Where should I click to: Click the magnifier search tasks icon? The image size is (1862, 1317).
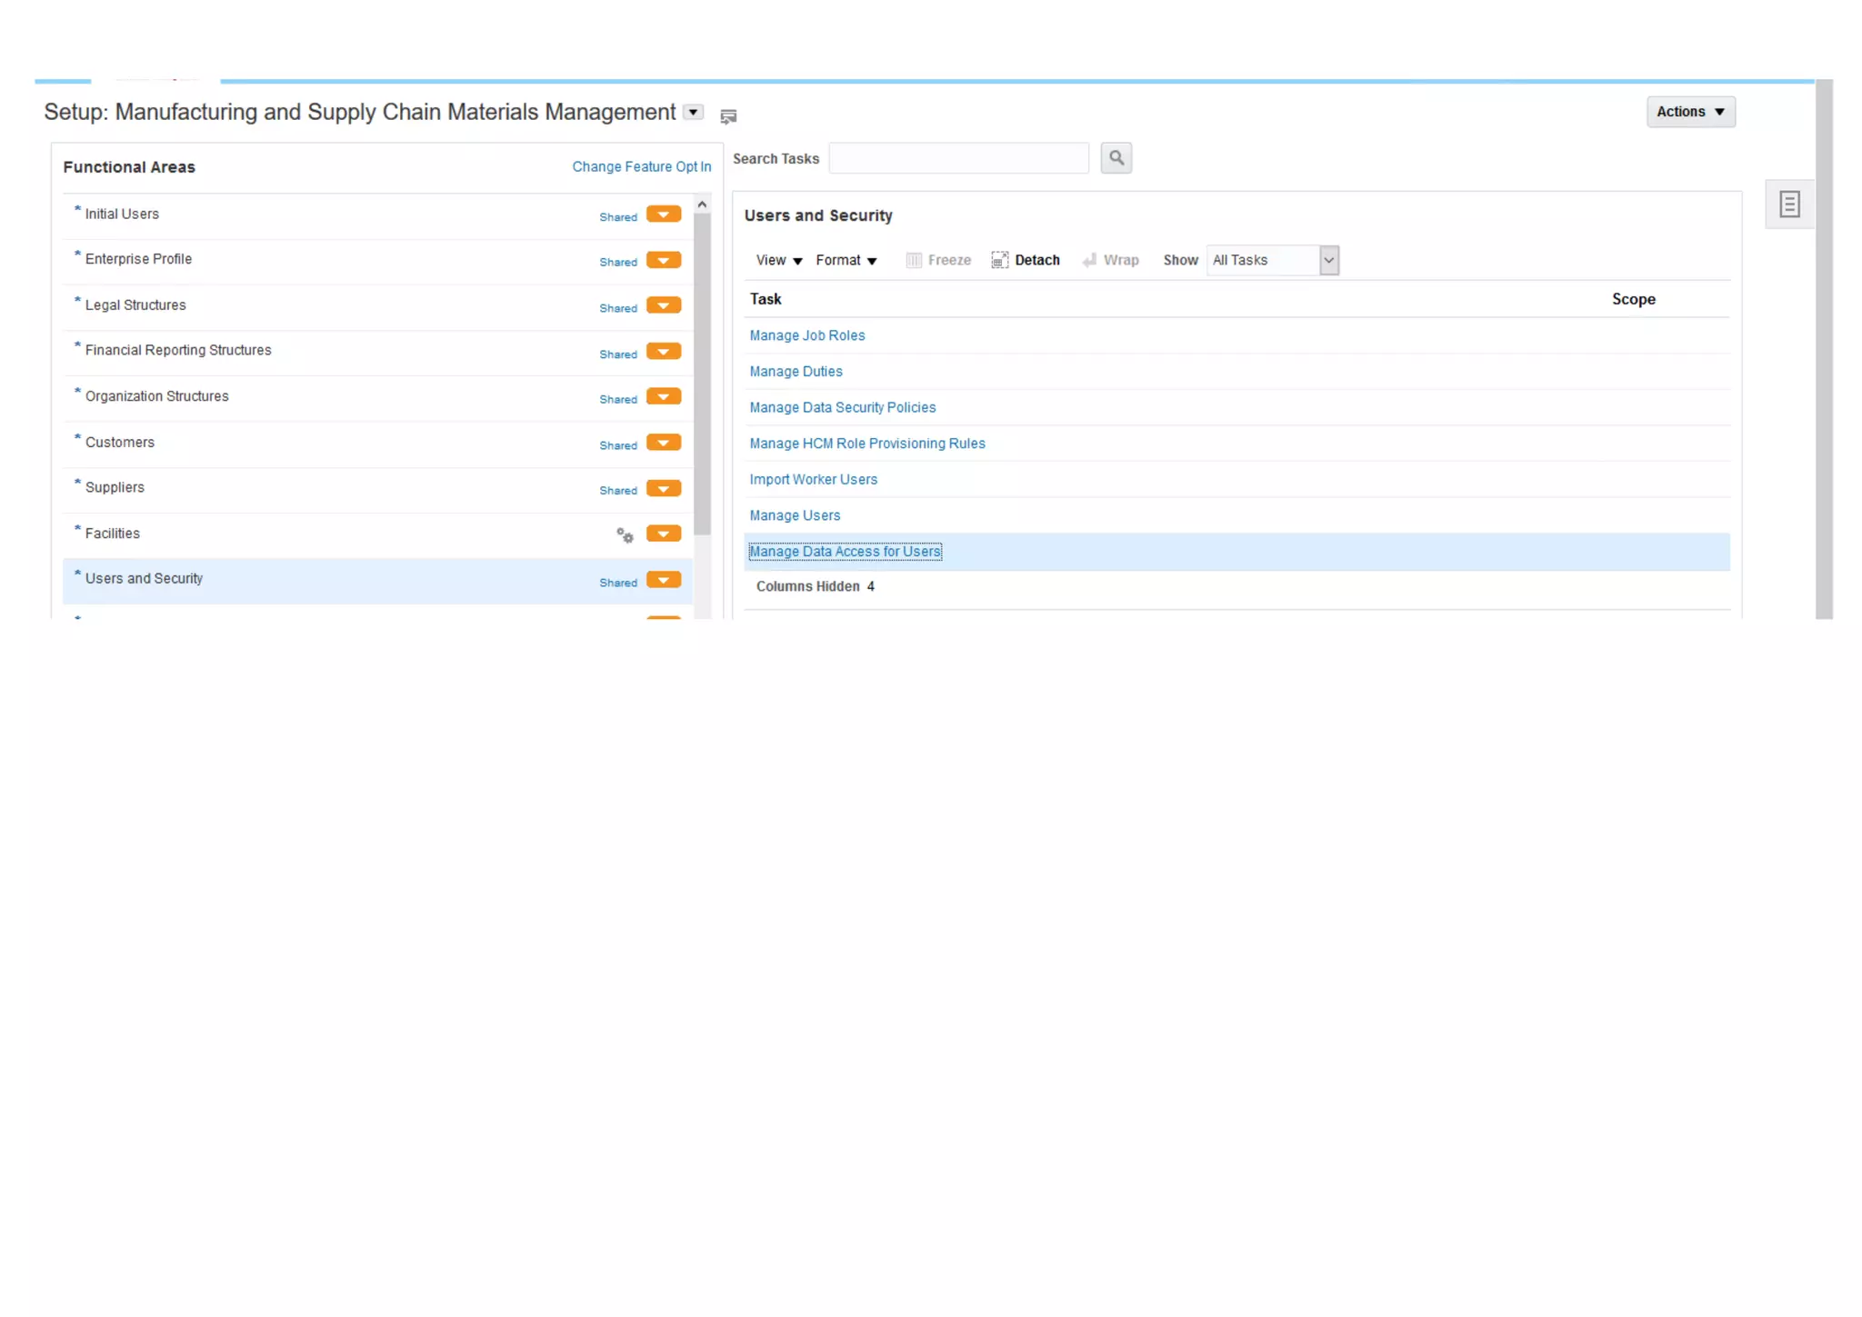[x=1116, y=158]
